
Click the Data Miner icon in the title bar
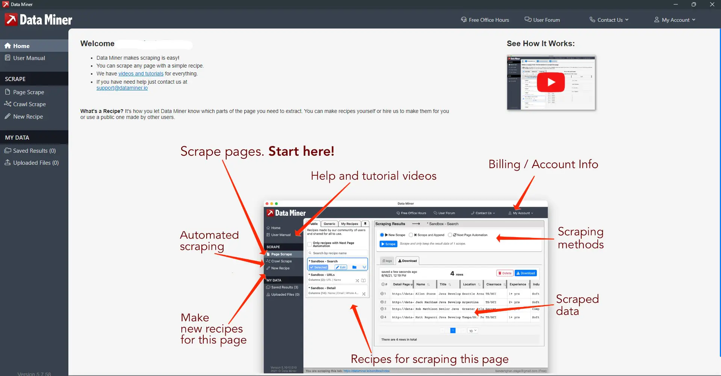5,5
